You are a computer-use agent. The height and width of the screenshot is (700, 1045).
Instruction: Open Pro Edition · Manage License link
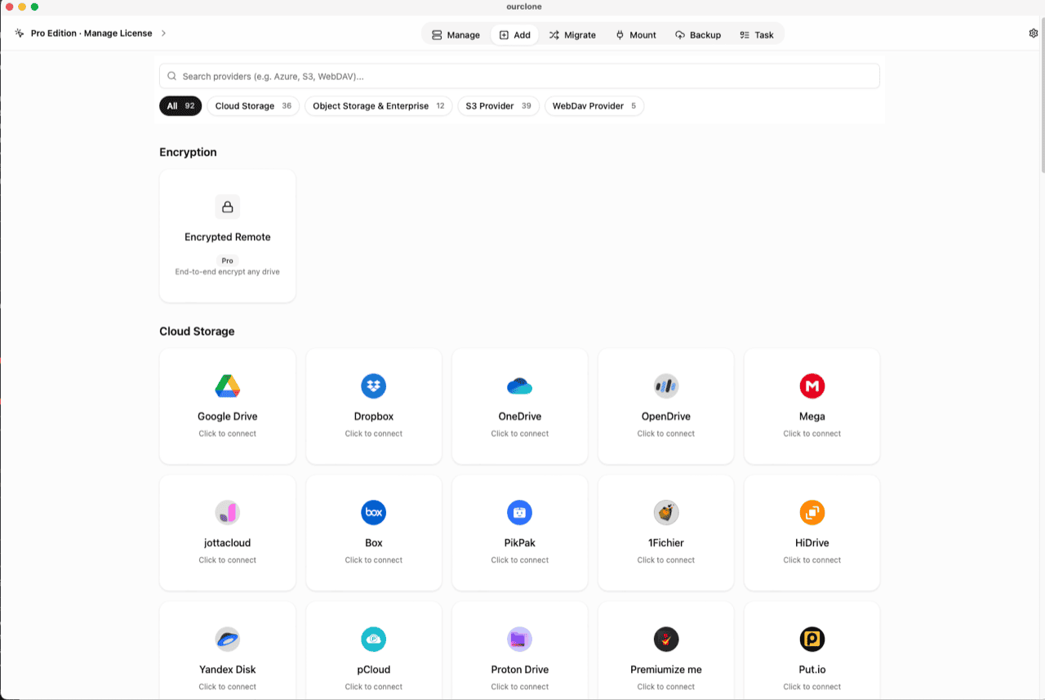(91, 33)
